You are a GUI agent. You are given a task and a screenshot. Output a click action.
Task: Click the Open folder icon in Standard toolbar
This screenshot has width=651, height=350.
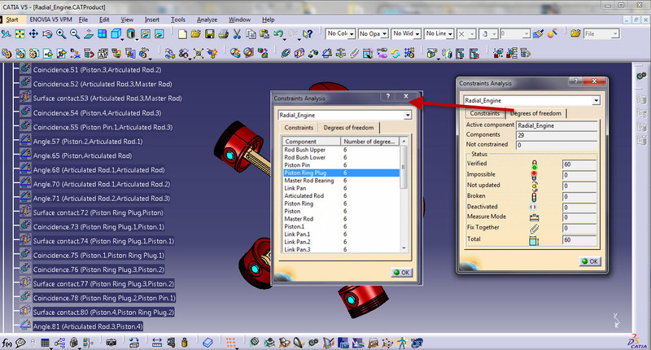(x=196, y=34)
